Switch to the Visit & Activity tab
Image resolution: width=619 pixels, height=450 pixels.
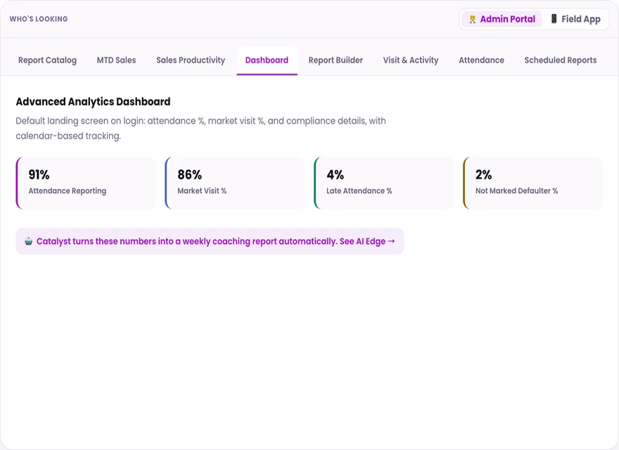pyautogui.click(x=411, y=60)
